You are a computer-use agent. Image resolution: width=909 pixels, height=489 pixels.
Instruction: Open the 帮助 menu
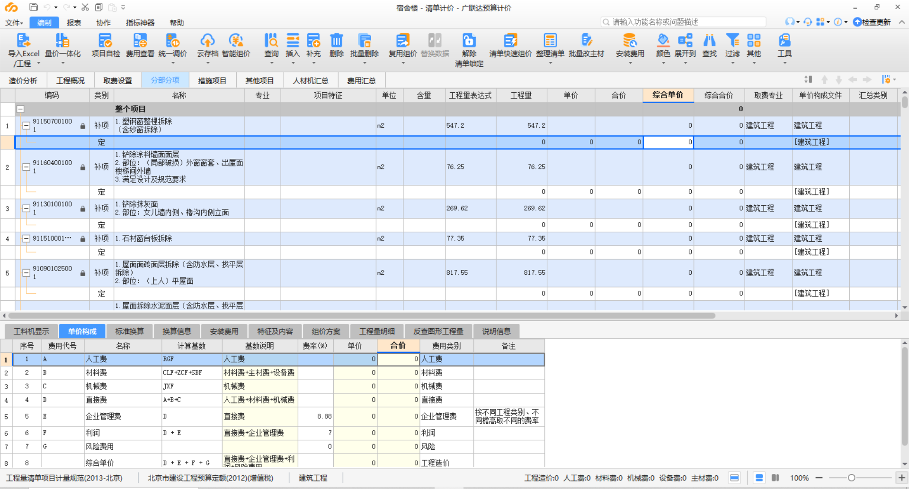pos(177,23)
